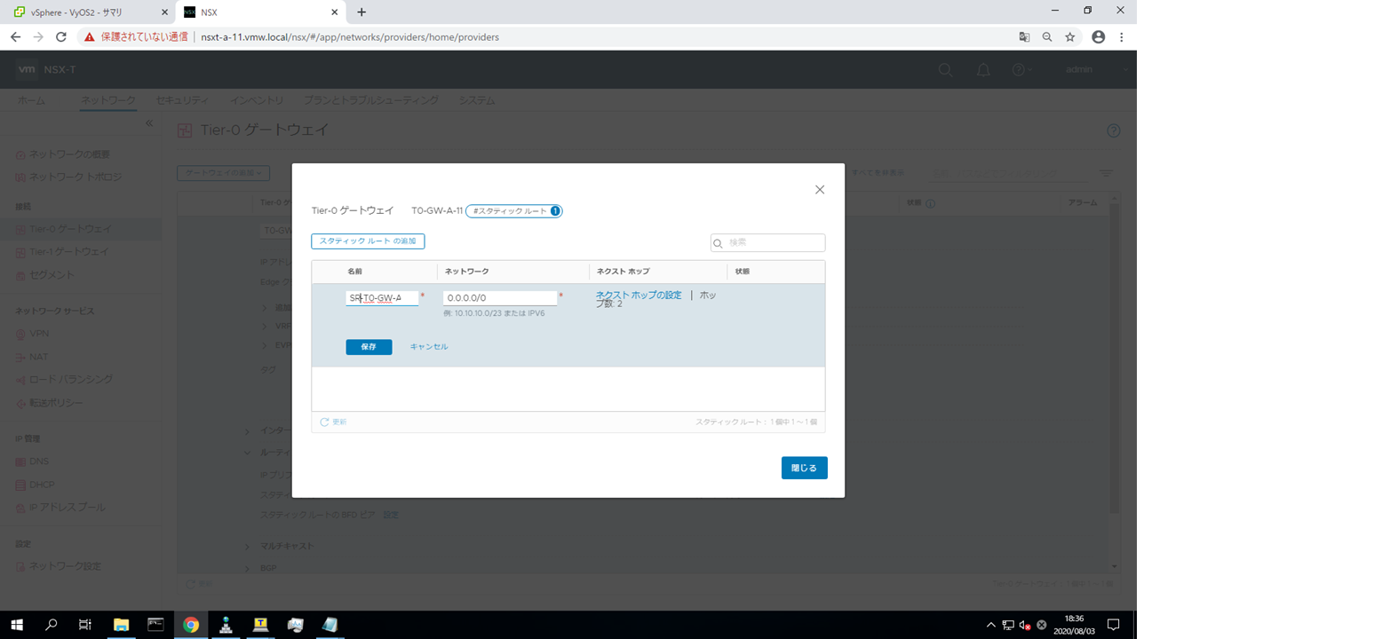This screenshot has width=1382, height=639.
Task: Open the help question-mark menu in NSX-T header
Action: 1021,70
